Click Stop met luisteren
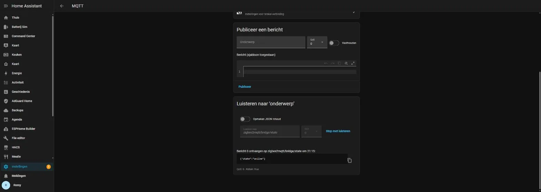This screenshot has width=541, height=192. pos(338,131)
